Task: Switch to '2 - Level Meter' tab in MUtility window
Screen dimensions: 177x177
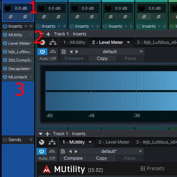Action: 114,142
